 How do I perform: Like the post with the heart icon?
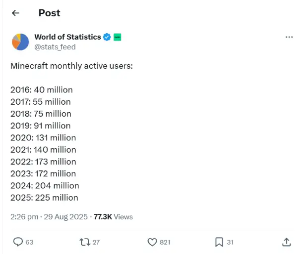pyautogui.click(x=152, y=242)
